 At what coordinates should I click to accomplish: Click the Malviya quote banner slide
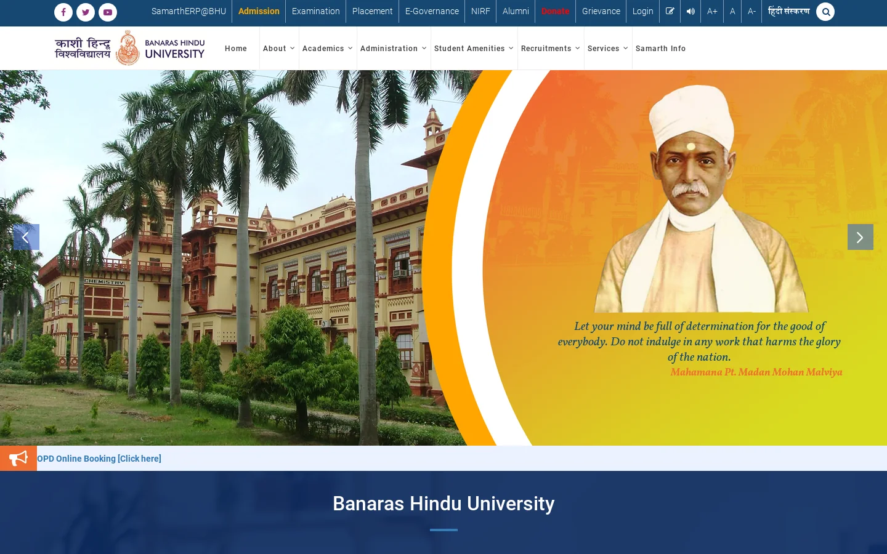[443, 258]
